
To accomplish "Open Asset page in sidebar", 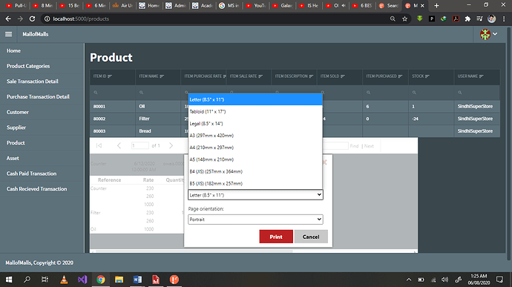I will pos(13,158).
